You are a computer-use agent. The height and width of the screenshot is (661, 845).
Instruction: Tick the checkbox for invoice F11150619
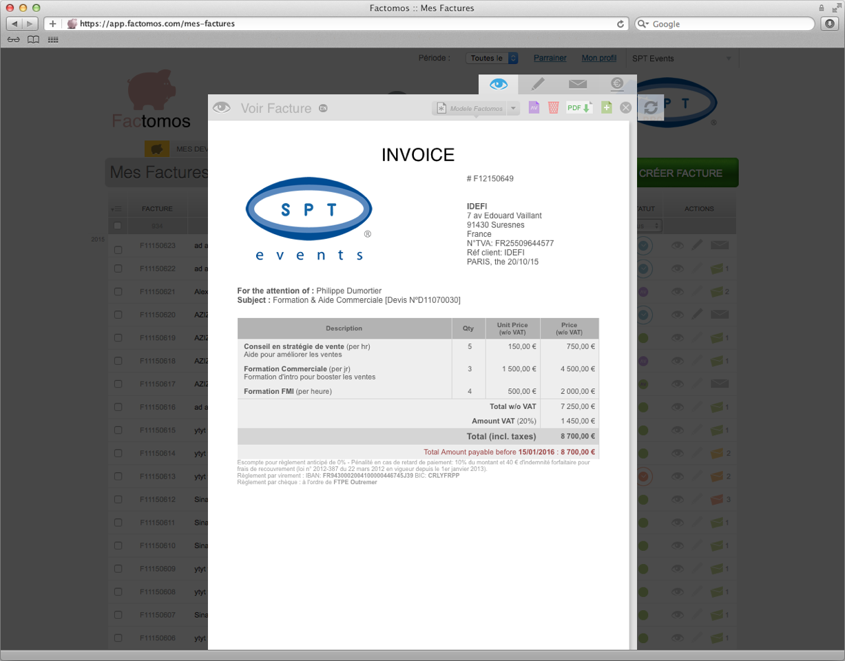point(118,338)
